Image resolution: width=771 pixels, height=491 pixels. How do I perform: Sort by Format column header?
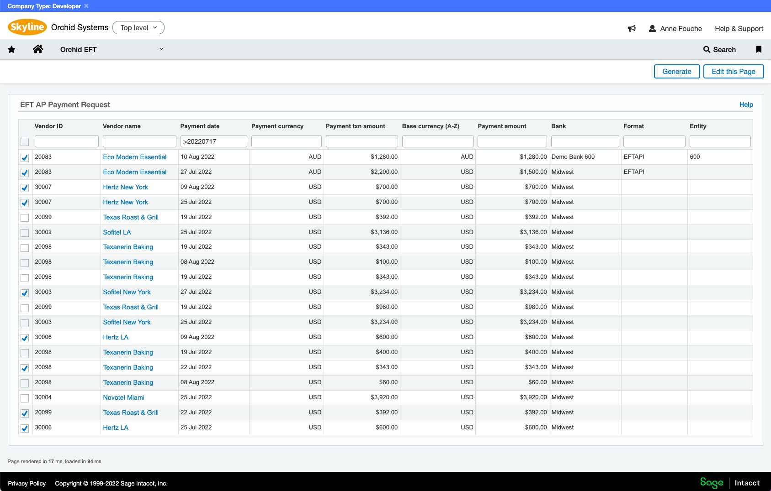[633, 126]
